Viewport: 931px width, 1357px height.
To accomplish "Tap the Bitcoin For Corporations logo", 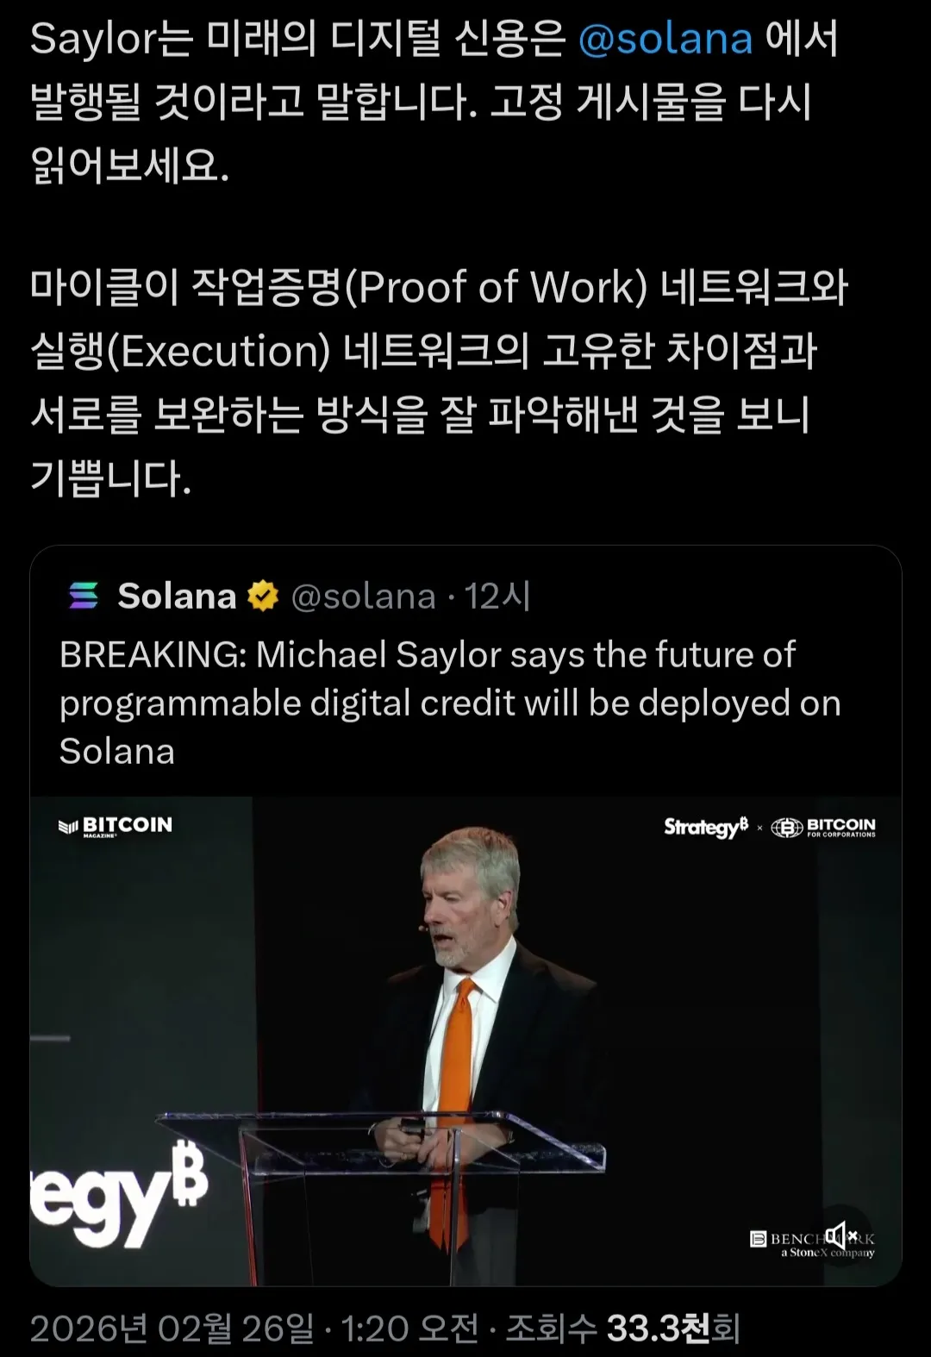I will click(823, 828).
